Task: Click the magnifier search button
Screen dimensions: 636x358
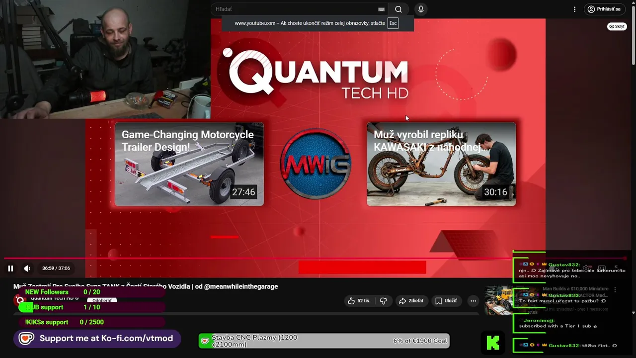Action: pyautogui.click(x=398, y=9)
